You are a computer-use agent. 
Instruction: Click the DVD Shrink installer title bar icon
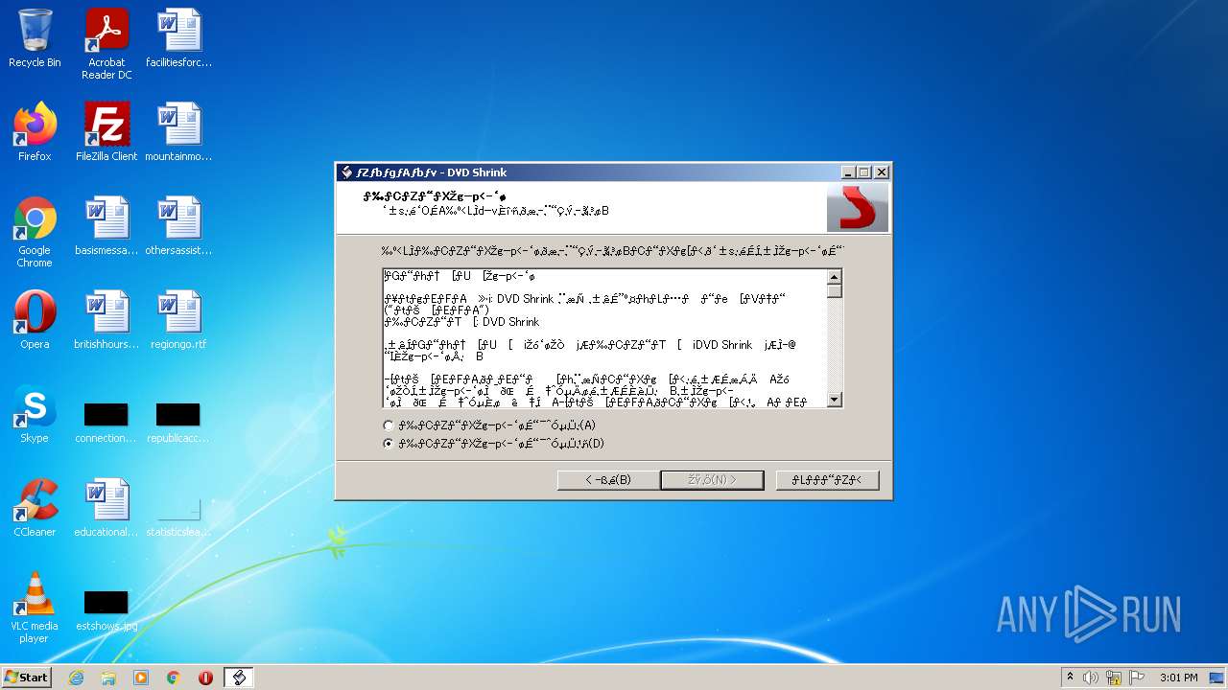click(346, 172)
